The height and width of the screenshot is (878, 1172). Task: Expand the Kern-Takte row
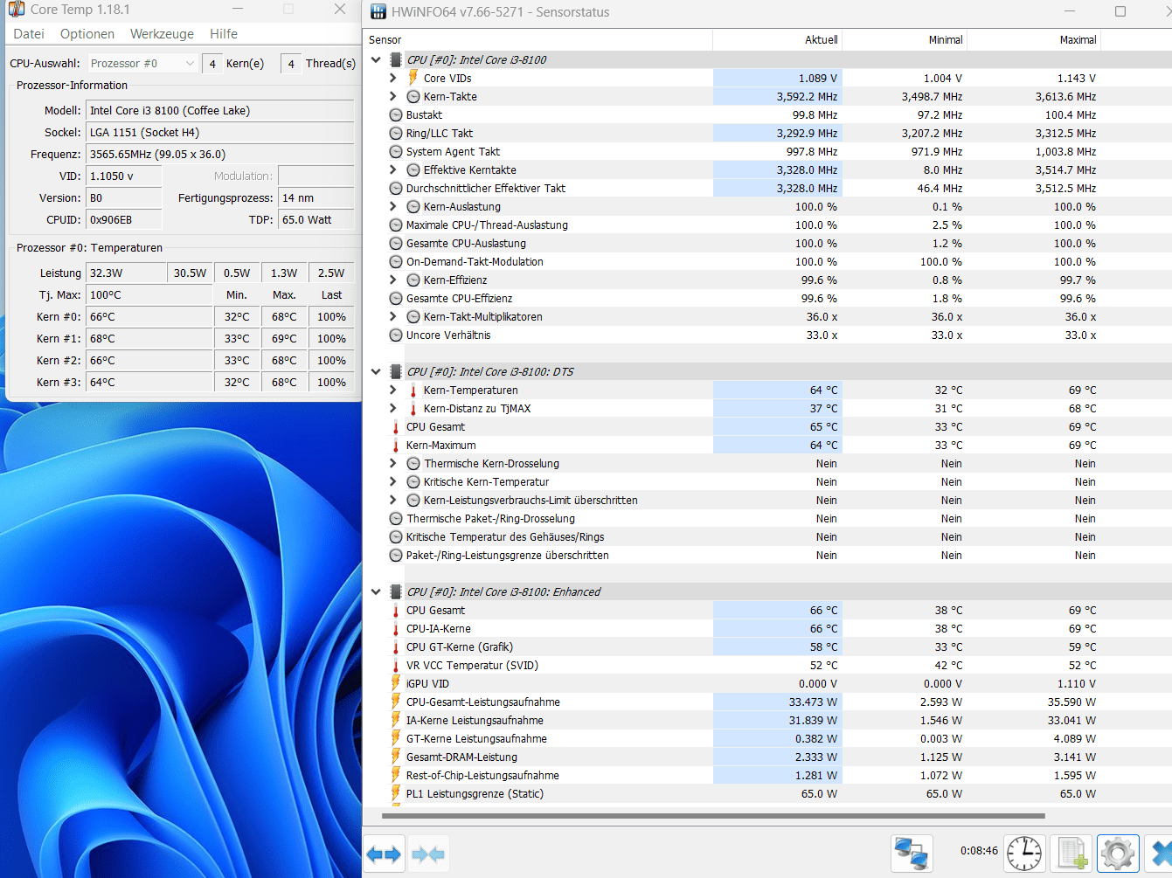pos(393,96)
